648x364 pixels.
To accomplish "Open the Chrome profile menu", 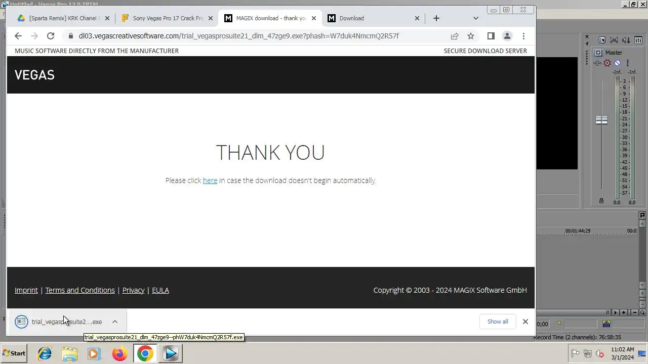I will (507, 36).
